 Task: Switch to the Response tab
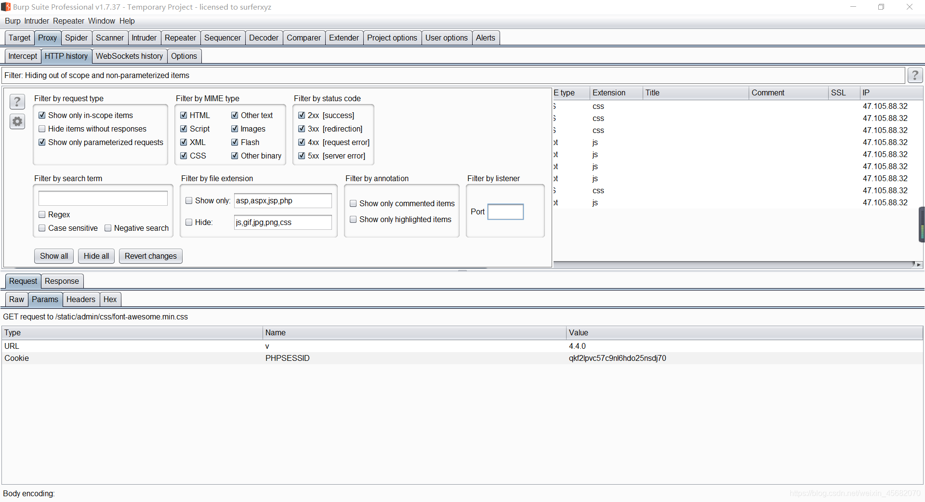pos(62,281)
